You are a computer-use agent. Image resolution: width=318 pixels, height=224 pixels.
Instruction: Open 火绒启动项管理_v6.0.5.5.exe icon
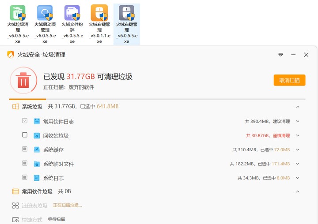click(x=45, y=24)
